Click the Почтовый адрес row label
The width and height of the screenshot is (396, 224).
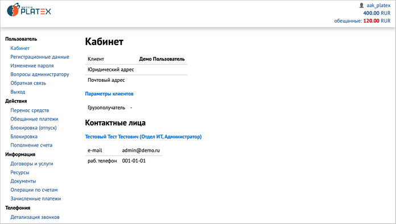[106, 80]
